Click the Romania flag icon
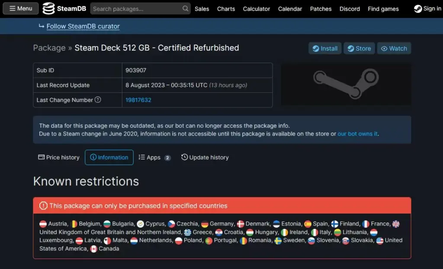The width and height of the screenshot is (443, 269). point(243,241)
